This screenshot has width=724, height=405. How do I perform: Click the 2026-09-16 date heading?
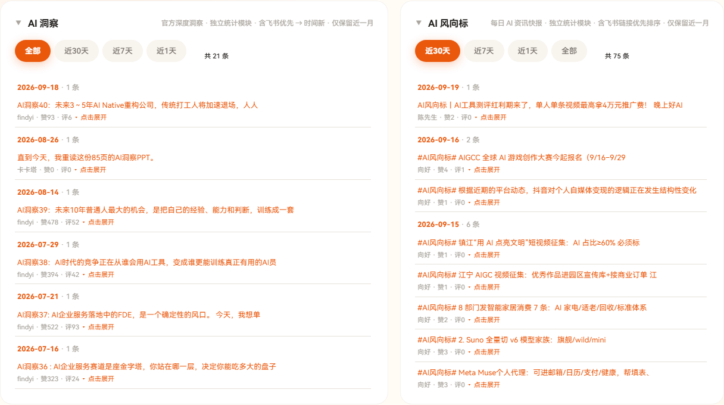(438, 140)
